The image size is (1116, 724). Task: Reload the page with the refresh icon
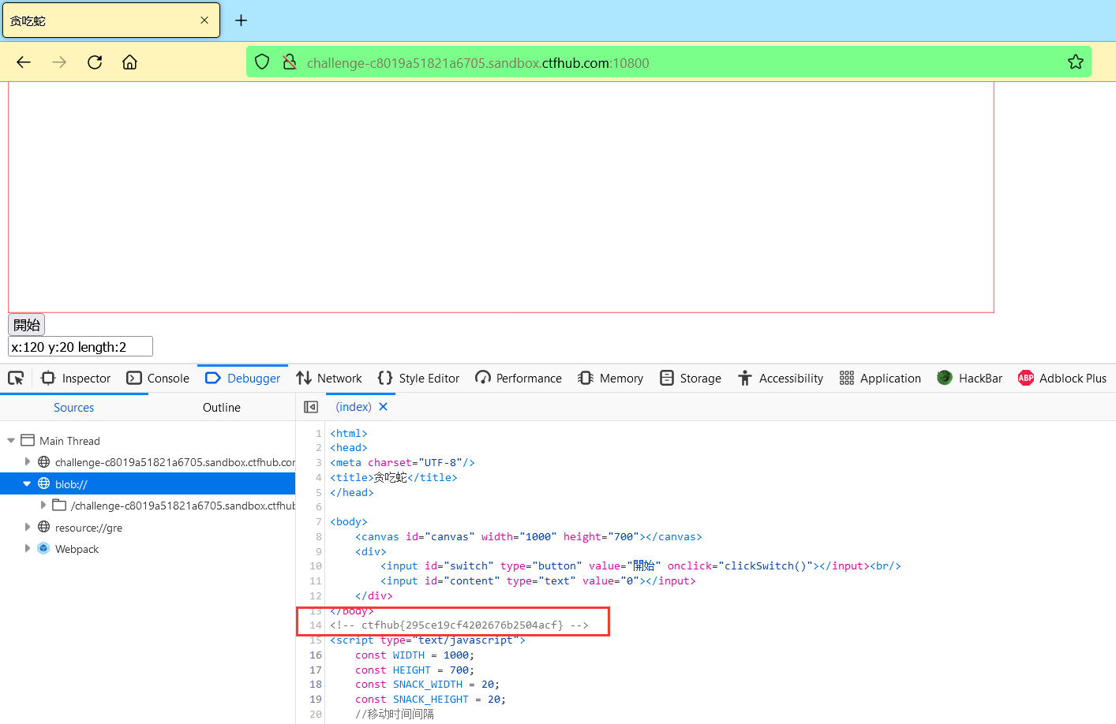95,62
